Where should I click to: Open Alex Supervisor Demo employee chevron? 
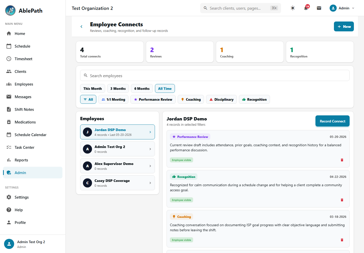150,166
